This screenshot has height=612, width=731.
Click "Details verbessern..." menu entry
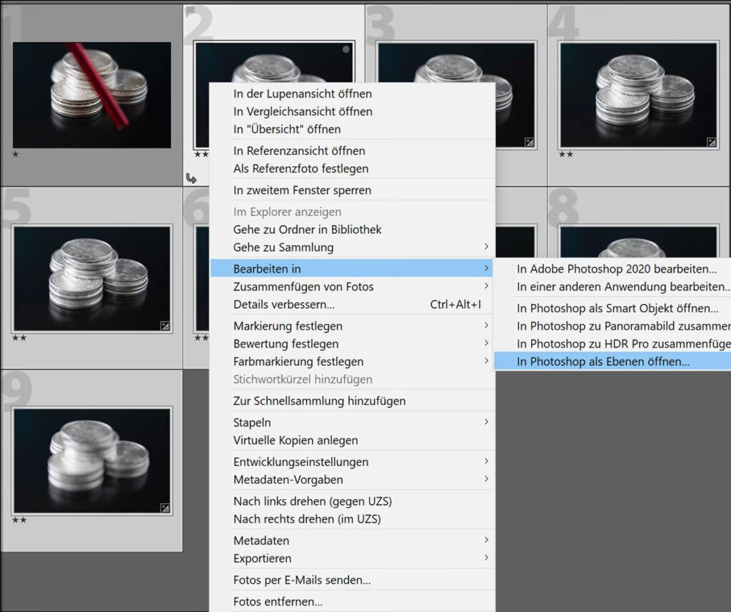point(284,305)
